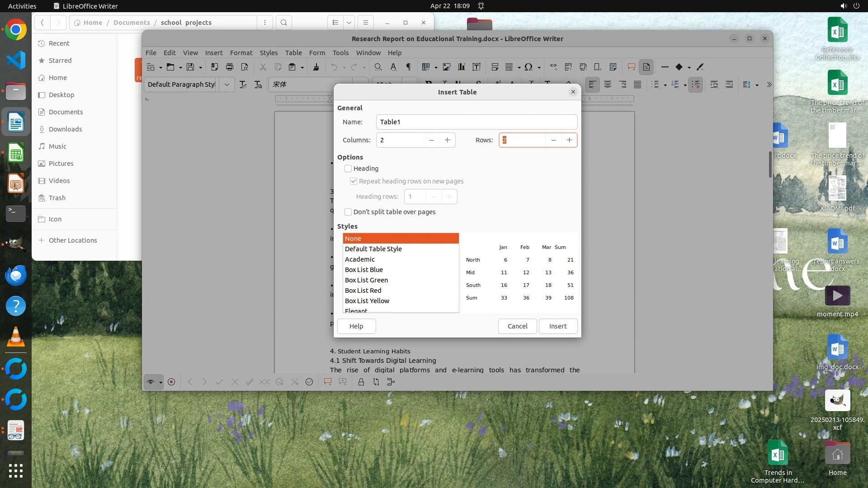Click the Justified alignment icon
The height and width of the screenshot is (488, 868).
click(x=637, y=84)
